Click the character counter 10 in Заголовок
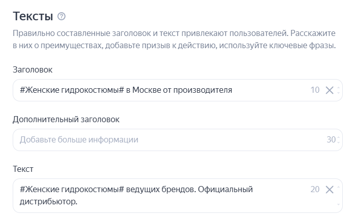The height and width of the screenshot is (219, 355). 315,90
